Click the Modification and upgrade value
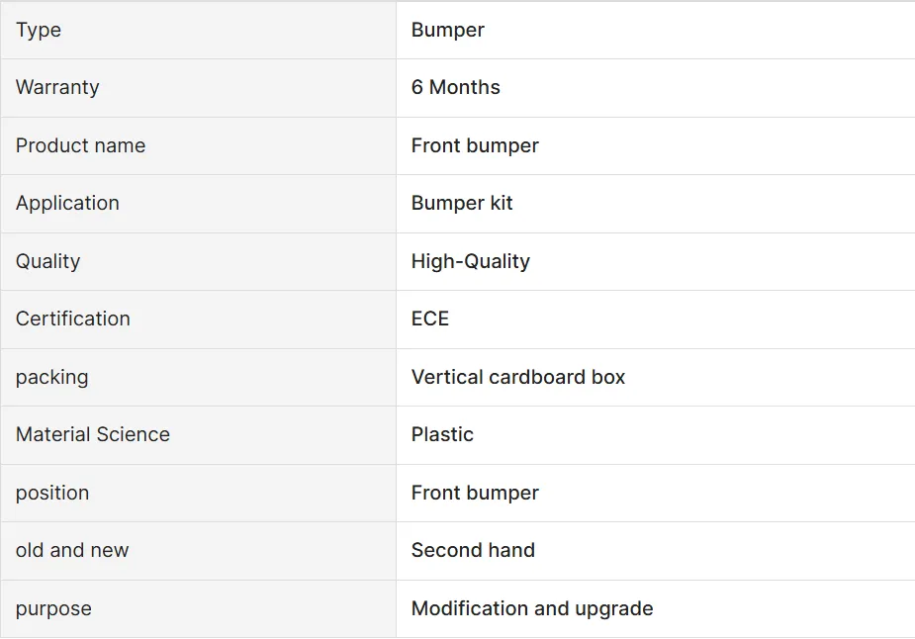915x639 pixels. coord(531,608)
